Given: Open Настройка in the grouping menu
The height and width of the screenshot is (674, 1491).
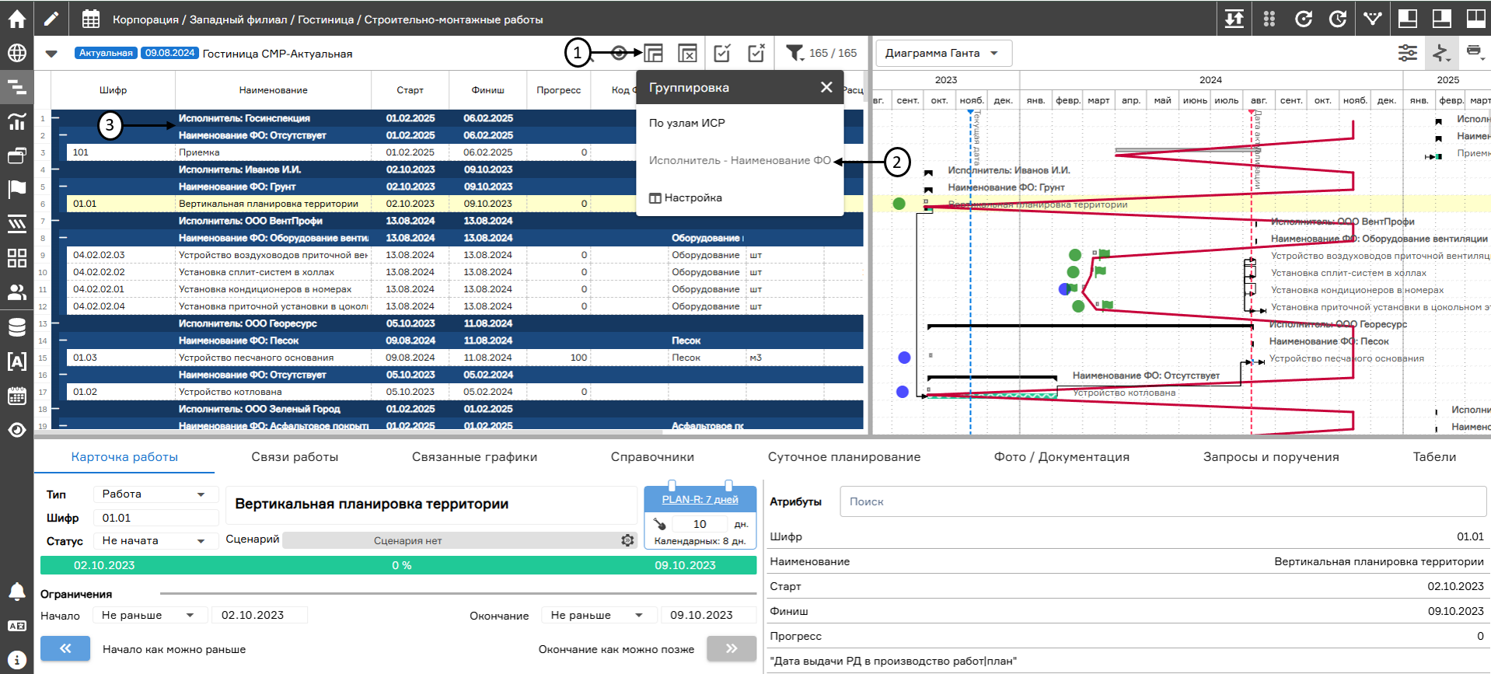Looking at the screenshot, I should [x=686, y=197].
